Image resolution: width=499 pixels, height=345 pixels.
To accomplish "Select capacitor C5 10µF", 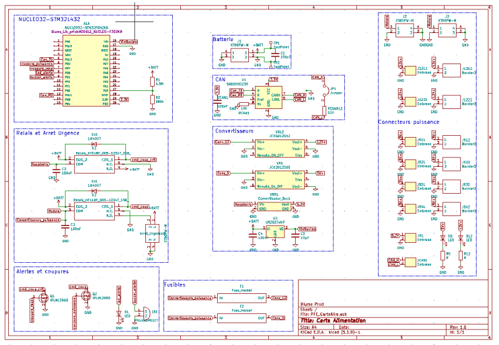I will pyautogui.click(x=295, y=235).
